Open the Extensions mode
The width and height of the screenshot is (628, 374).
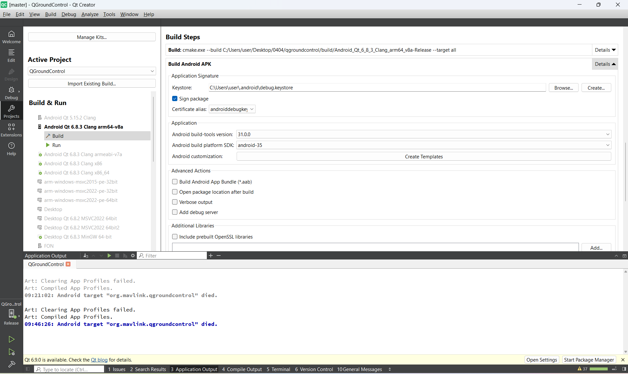click(x=11, y=130)
